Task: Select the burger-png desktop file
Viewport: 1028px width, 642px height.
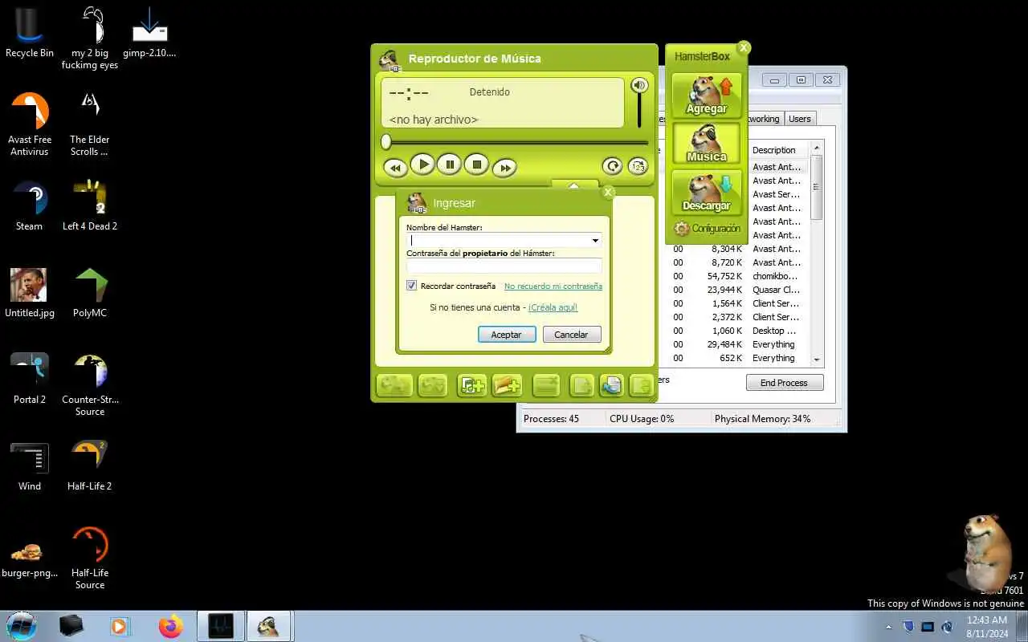Action: point(30,558)
